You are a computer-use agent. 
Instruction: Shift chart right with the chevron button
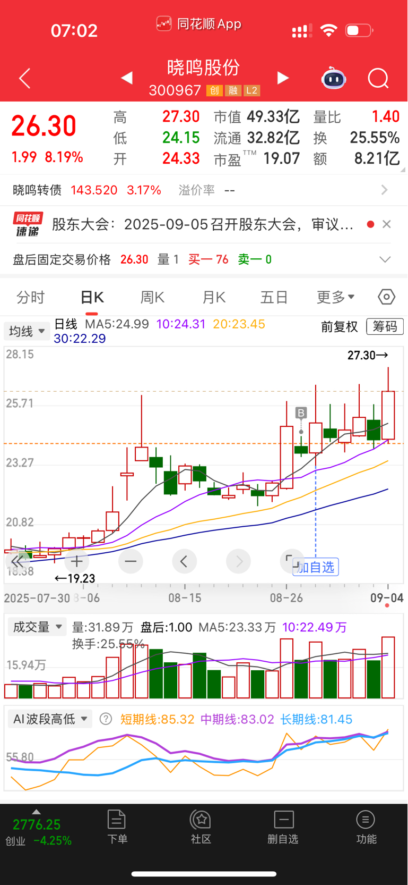tap(238, 561)
